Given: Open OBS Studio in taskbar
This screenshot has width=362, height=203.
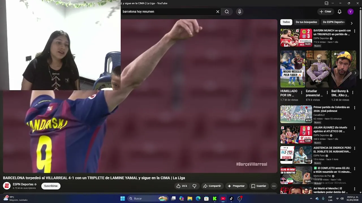Looking at the screenshot, I should pyautogui.click(x=240, y=198).
